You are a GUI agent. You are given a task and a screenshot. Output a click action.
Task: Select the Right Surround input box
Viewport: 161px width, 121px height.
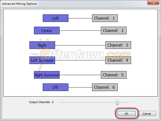tap(47, 75)
